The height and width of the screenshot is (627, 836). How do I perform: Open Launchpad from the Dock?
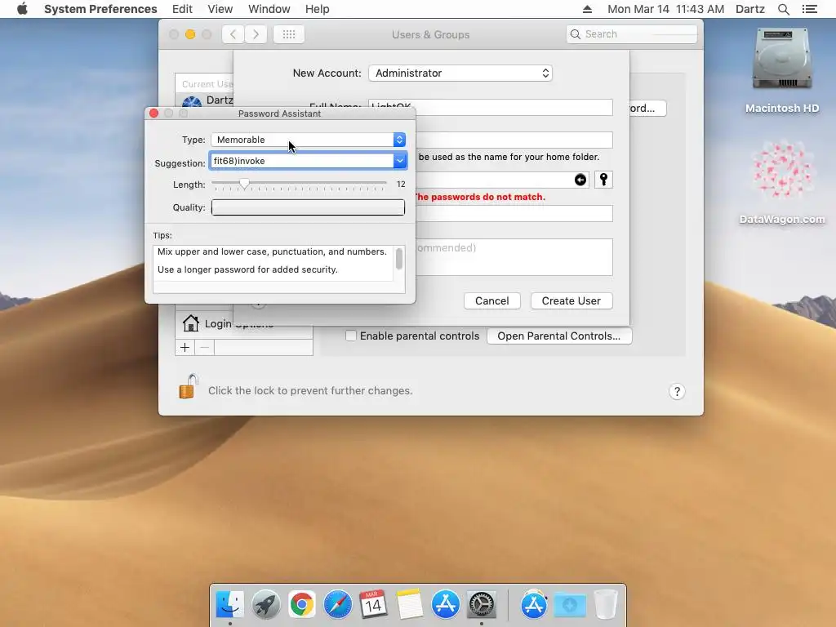click(265, 605)
